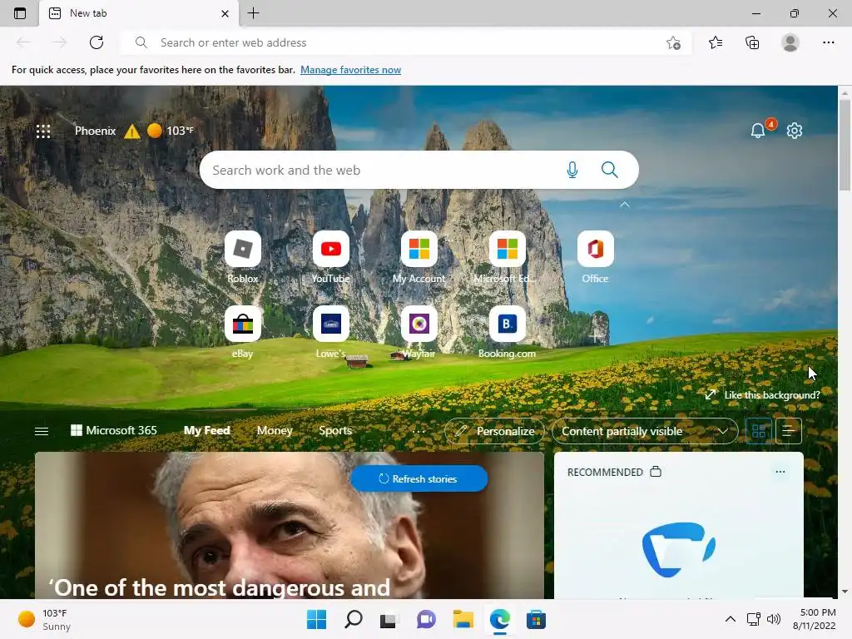
Task: Click the microphone voice search icon
Action: [x=572, y=170]
